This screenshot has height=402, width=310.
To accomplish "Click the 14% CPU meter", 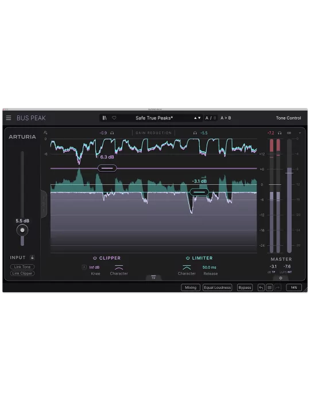I will click(x=294, y=288).
